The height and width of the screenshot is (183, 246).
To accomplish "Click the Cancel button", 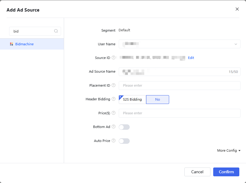I will coord(197,172).
